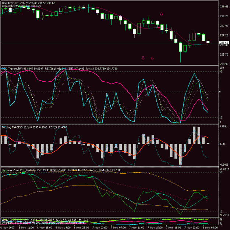
Task: Click the 6 Nov 15:00 time label
Action: (x=45, y=227)
